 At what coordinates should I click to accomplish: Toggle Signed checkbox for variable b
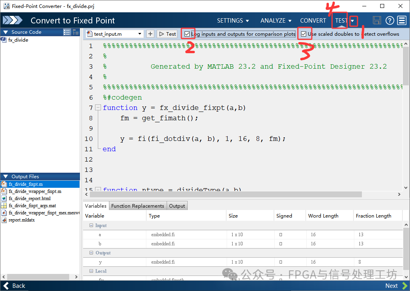point(281,244)
